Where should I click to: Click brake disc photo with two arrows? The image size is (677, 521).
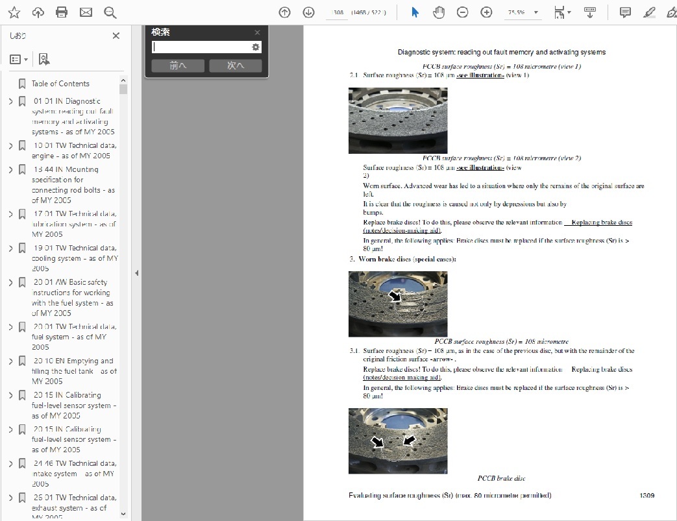pyautogui.click(x=398, y=441)
